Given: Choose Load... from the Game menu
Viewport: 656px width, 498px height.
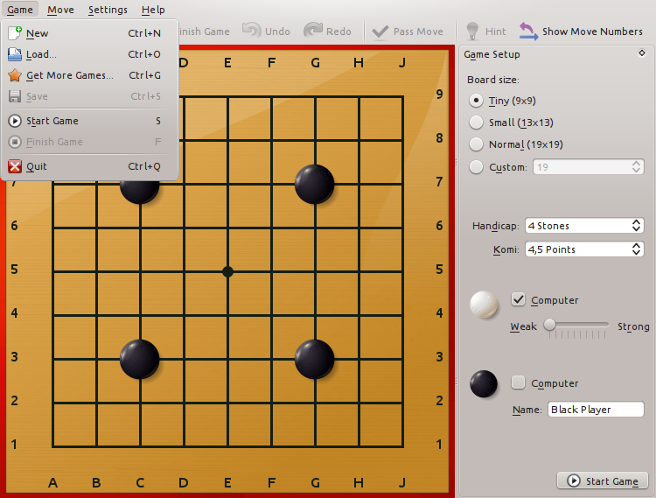Looking at the screenshot, I should tap(41, 54).
